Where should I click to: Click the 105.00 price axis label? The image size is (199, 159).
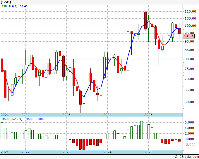[190, 18]
